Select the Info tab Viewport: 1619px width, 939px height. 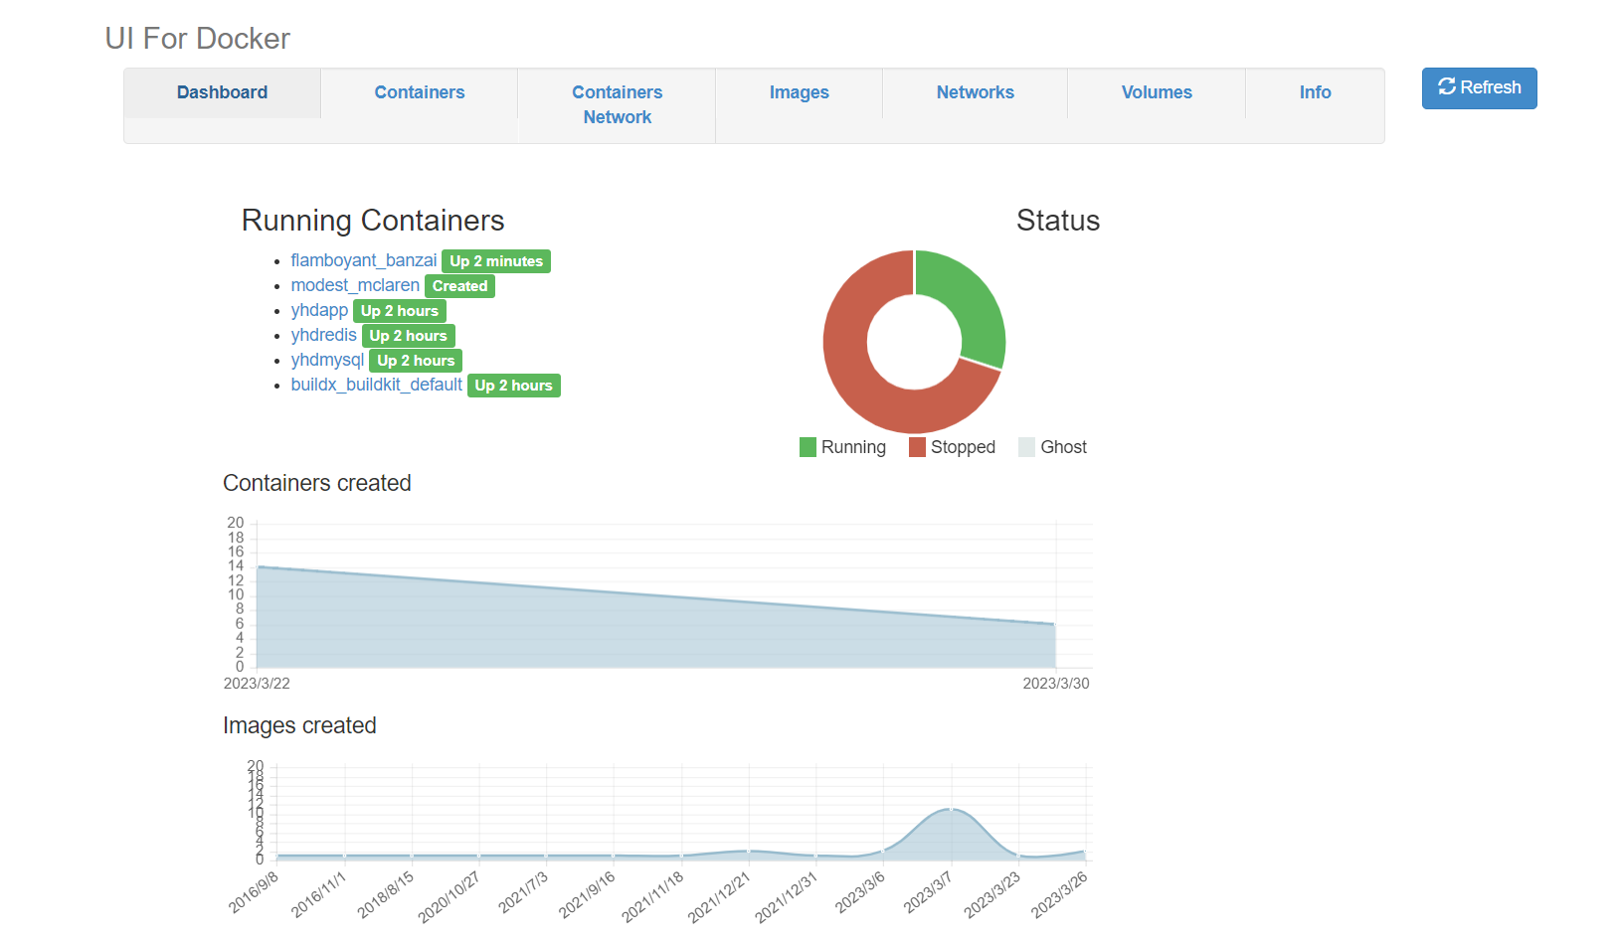coord(1315,92)
